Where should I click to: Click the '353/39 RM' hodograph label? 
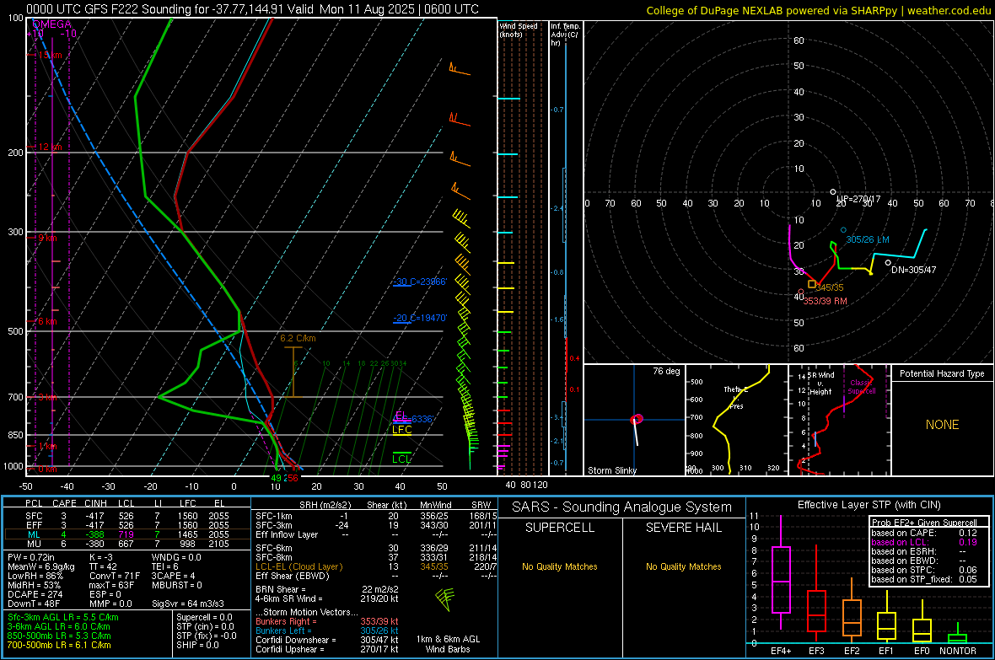825,301
